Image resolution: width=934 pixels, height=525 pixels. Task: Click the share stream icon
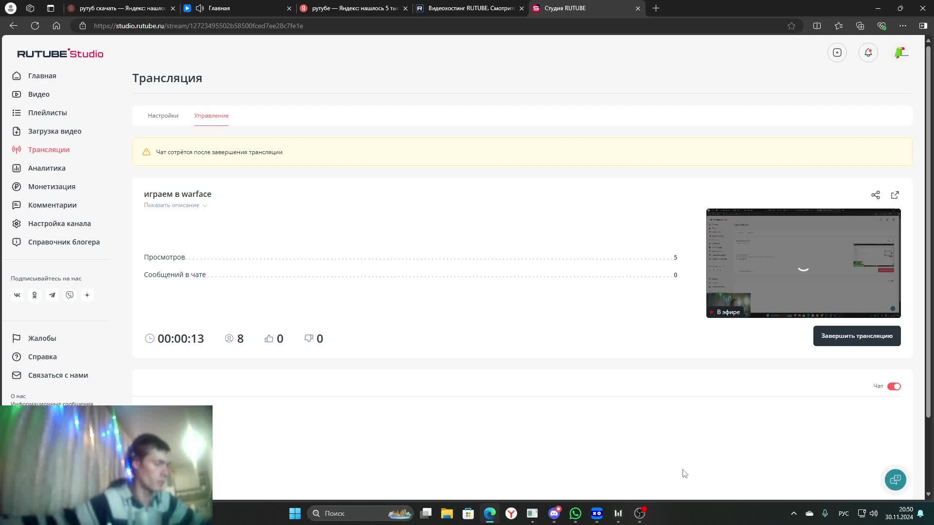coord(876,195)
